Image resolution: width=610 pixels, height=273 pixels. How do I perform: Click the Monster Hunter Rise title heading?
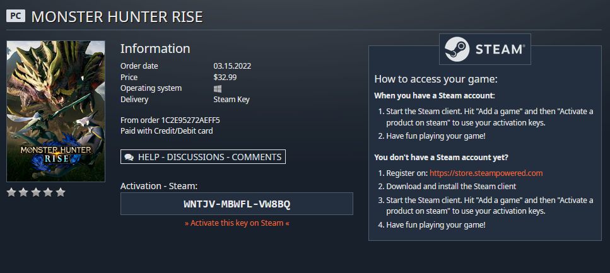tap(117, 17)
